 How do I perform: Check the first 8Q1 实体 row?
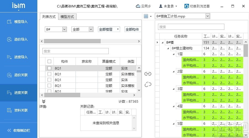pos(50,68)
